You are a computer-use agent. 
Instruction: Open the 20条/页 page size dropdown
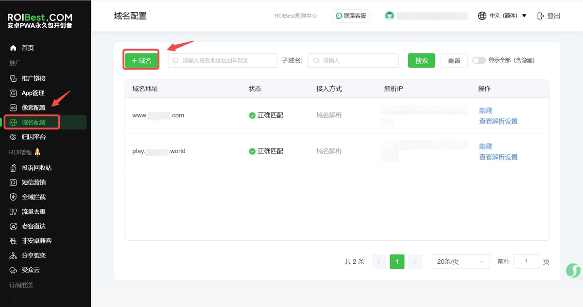tap(461, 262)
